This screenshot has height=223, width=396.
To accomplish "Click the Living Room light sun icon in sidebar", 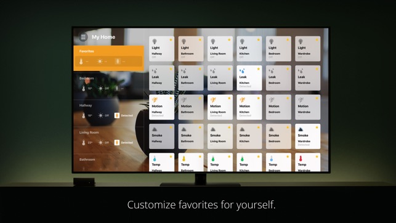I will pos(100,142).
